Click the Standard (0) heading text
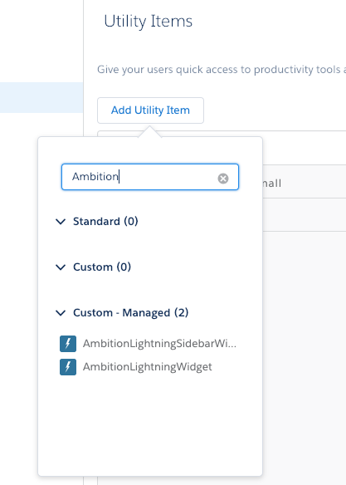 point(105,222)
